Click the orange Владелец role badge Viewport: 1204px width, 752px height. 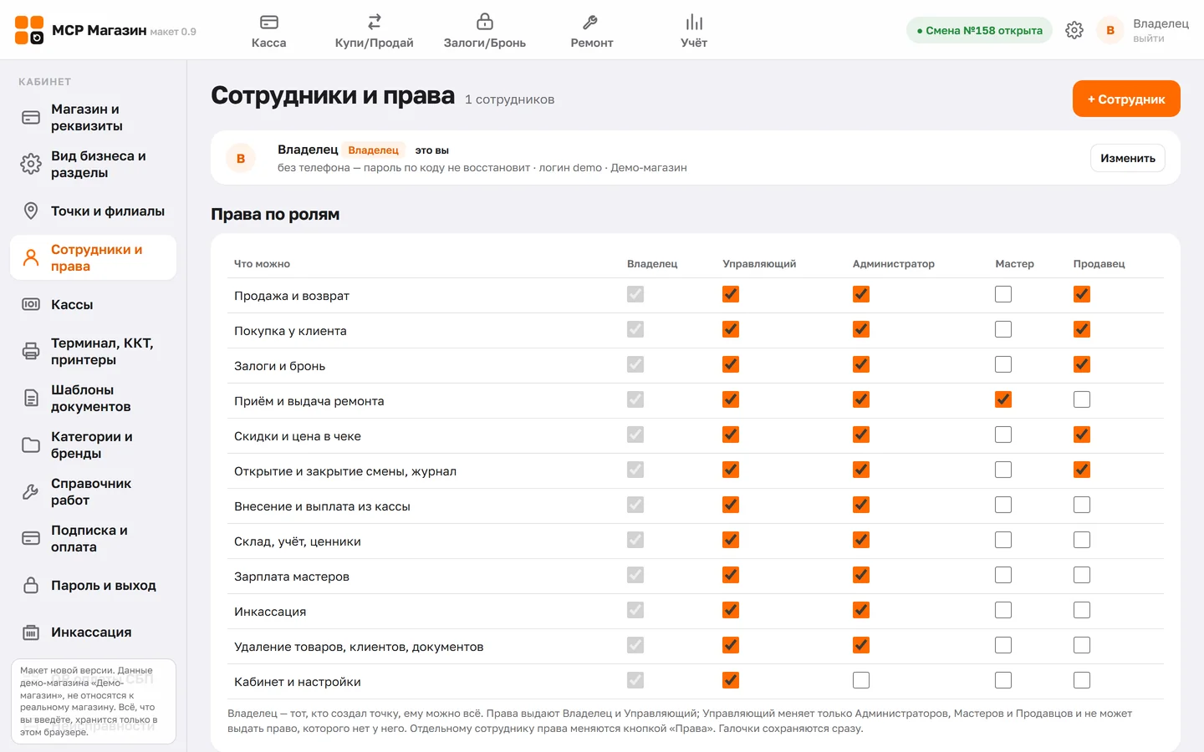pyautogui.click(x=374, y=150)
